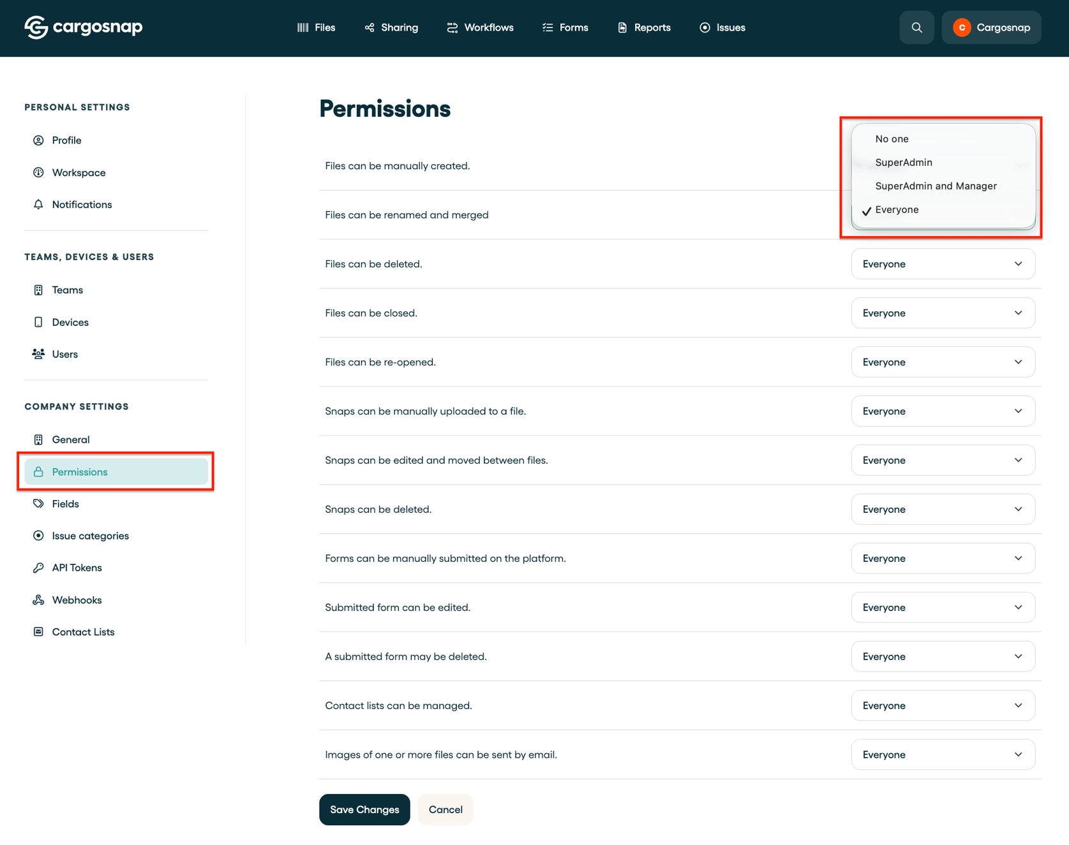
Task: Click the Notifications bell icon
Action: [x=38, y=204]
